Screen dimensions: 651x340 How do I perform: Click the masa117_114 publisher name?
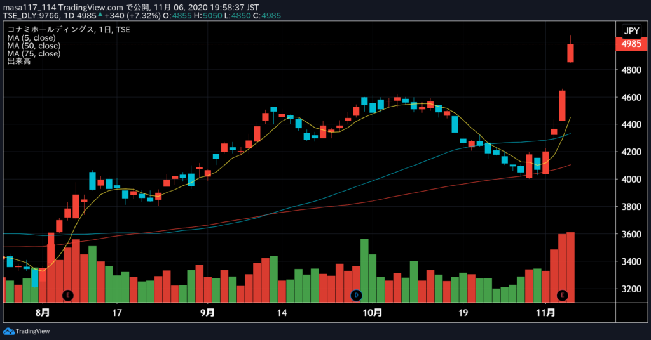pos(29,8)
